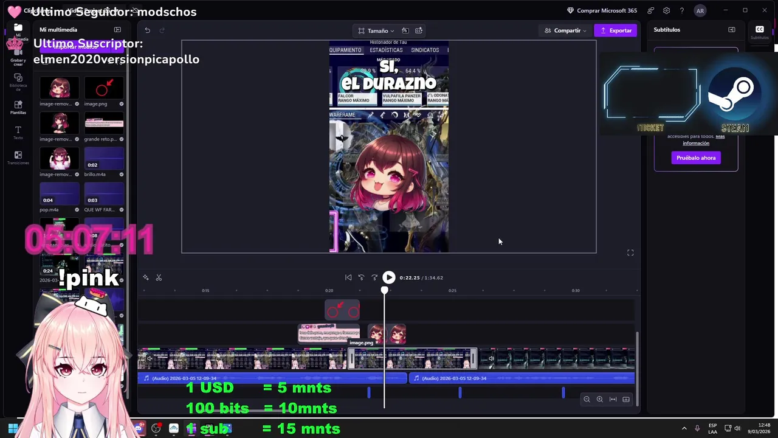
Task: Open the Windows Start button
Action: (12, 429)
